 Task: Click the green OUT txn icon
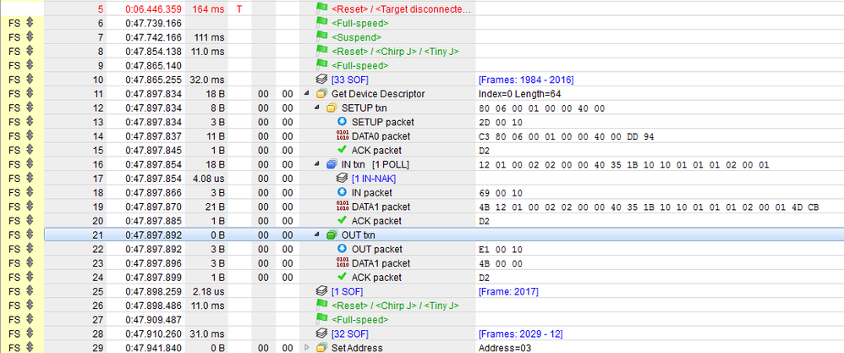click(x=332, y=235)
